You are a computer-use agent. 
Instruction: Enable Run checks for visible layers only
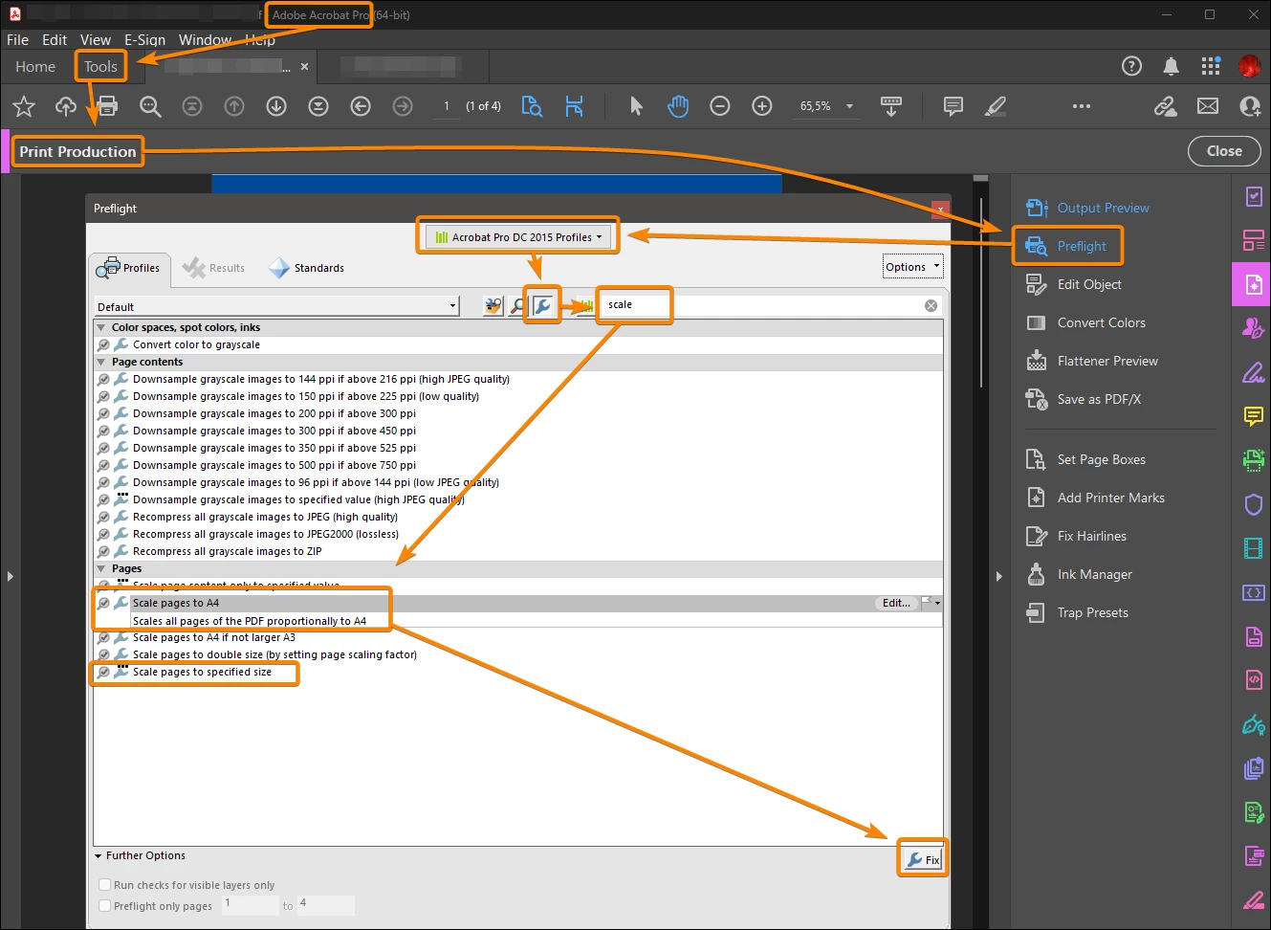[x=105, y=885]
